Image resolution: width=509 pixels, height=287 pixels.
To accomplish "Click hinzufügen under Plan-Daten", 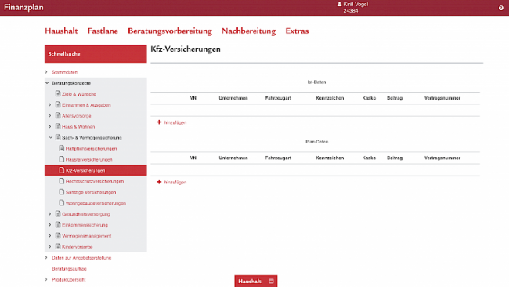I will 175,183.
